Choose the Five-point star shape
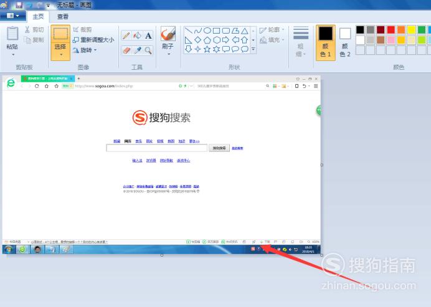The width and height of the screenshot is (431, 307). (207, 49)
